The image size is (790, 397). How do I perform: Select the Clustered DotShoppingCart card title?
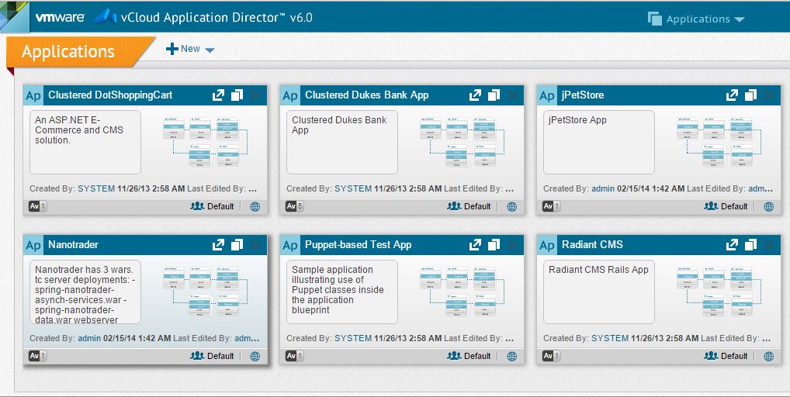[110, 95]
